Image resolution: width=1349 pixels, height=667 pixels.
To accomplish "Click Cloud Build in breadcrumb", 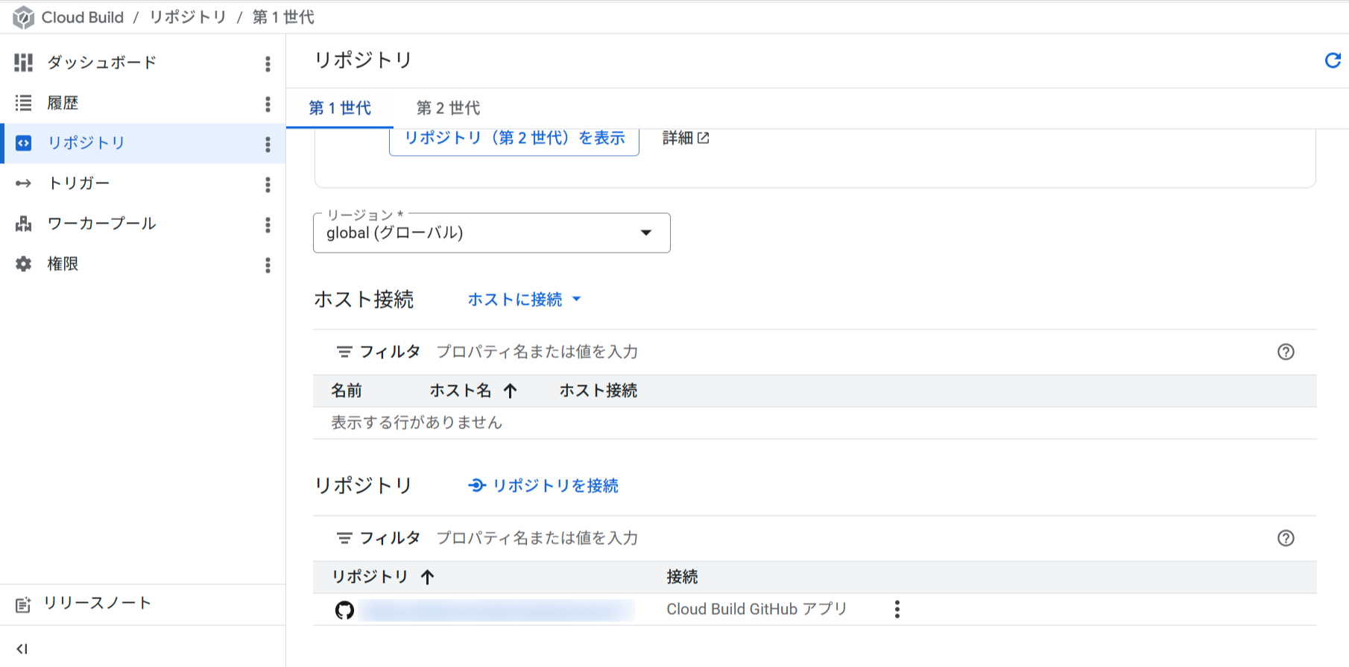I will (83, 17).
